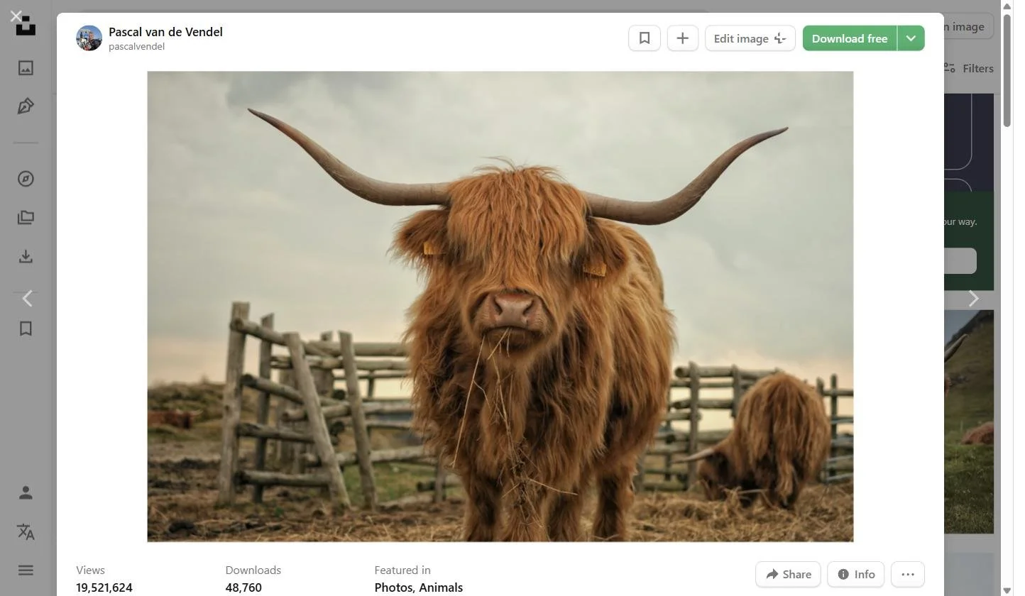This screenshot has width=1025, height=596.
Task: Open Pascal van de Vendel's profile
Action: [165, 31]
